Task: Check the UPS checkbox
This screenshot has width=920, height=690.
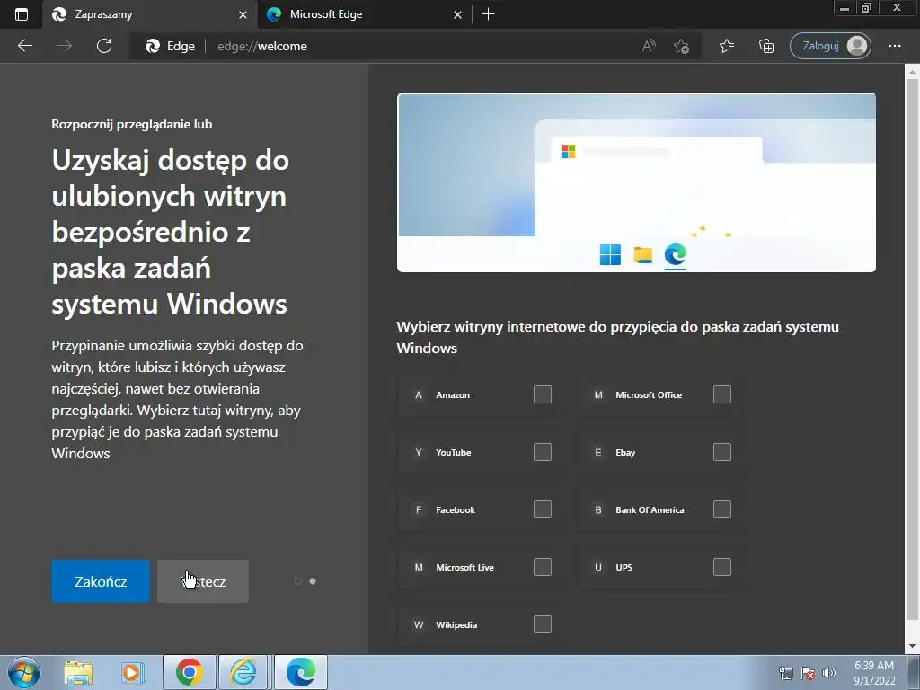Action: click(x=722, y=568)
